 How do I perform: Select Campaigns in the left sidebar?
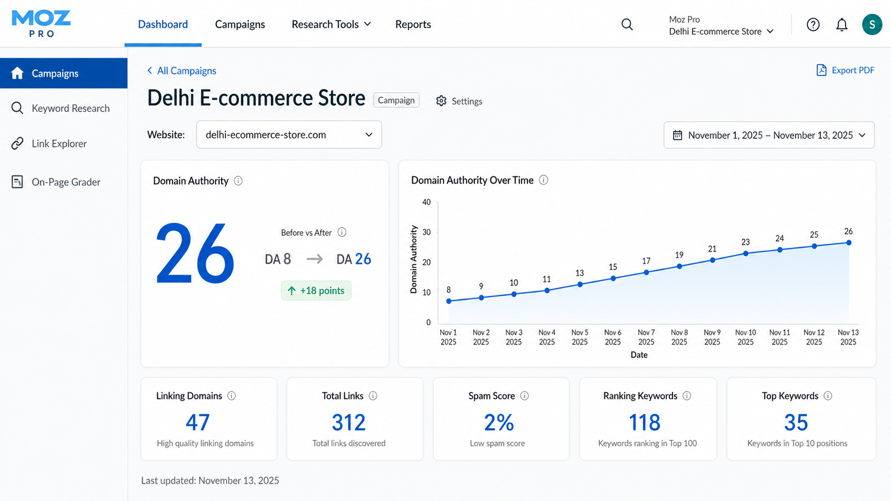point(63,73)
